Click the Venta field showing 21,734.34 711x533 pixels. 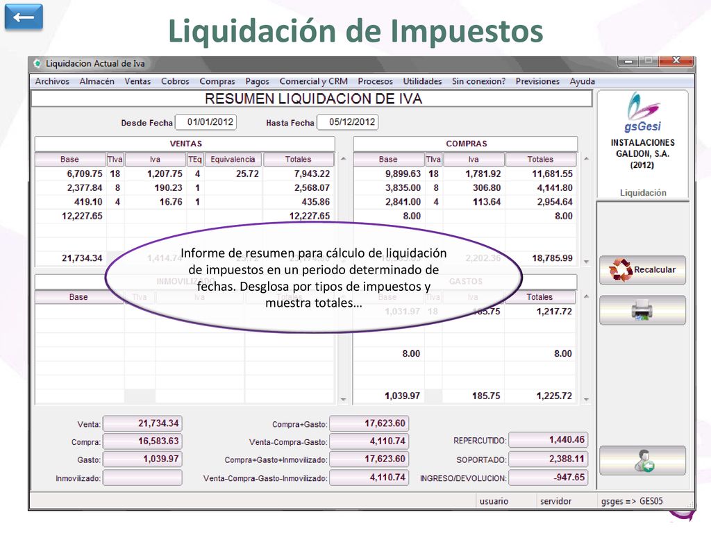point(142,423)
